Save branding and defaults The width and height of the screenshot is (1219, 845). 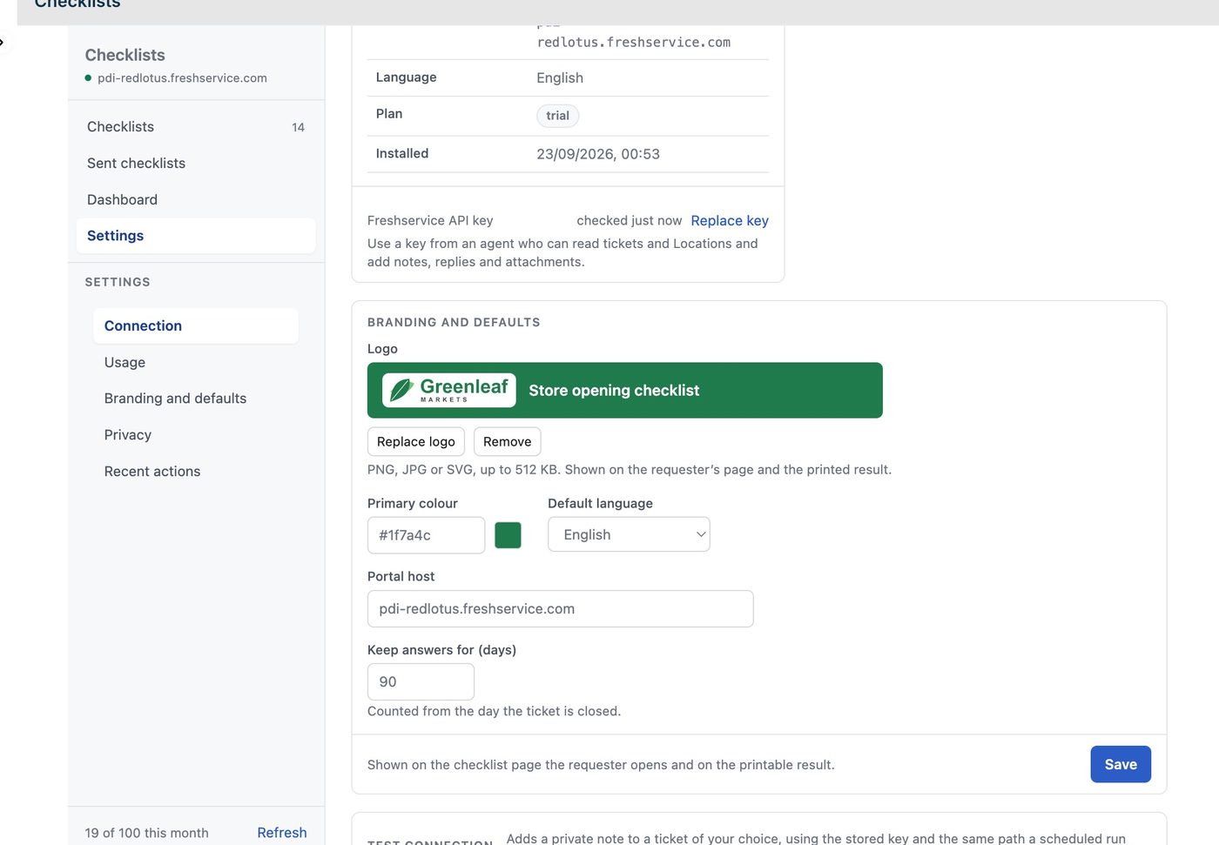point(1121,765)
